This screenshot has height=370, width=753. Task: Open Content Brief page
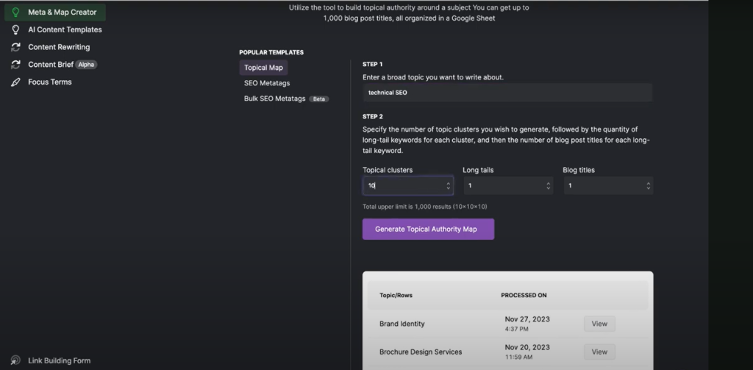[51, 65]
